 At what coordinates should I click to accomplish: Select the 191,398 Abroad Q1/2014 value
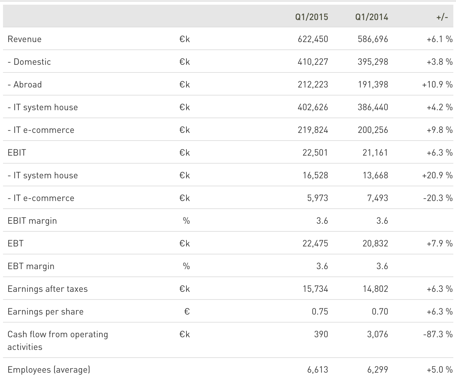(x=373, y=84)
